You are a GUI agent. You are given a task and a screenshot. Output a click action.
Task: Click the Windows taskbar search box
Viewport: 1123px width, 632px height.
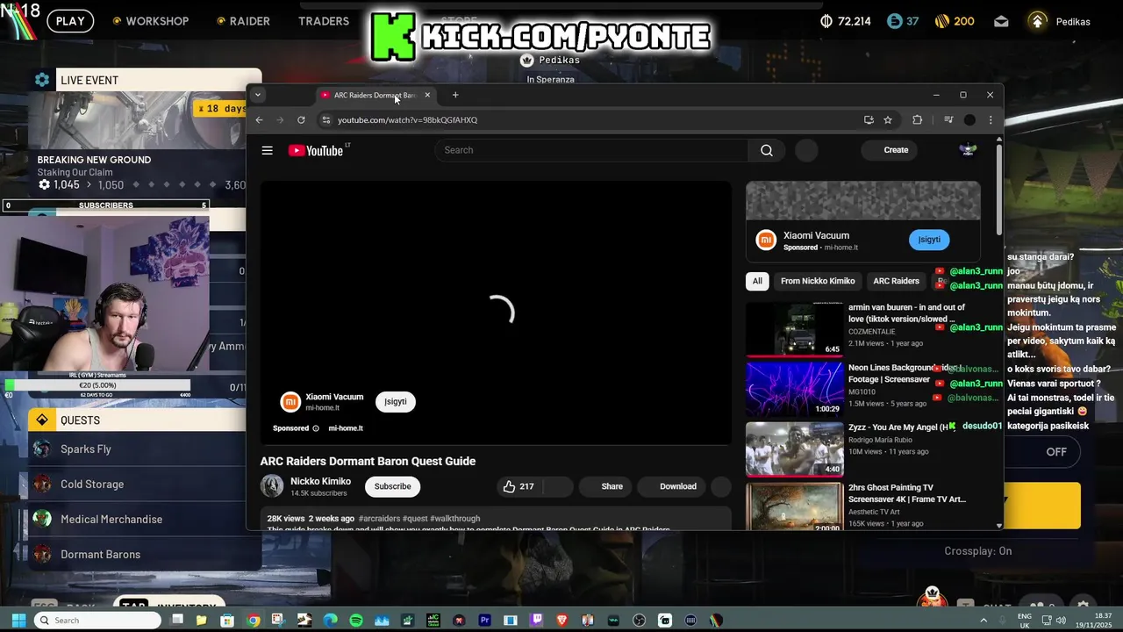coord(97,621)
